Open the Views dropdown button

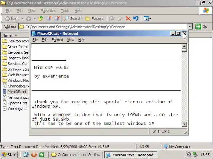point(147,19)
